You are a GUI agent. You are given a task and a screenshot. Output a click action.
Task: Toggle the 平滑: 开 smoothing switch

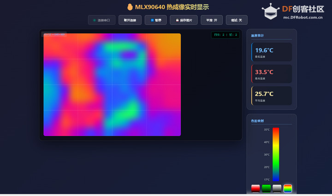coord(212,20)
